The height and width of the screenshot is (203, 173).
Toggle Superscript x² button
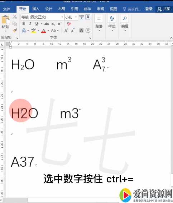point(59,24)
